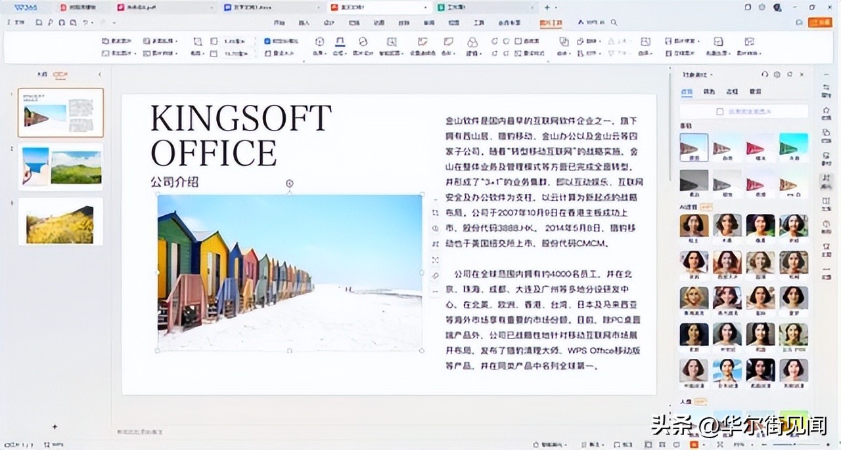The image size is (841, 450).
Task: Click the picture border icon with underline
Action: coord(339,41)
